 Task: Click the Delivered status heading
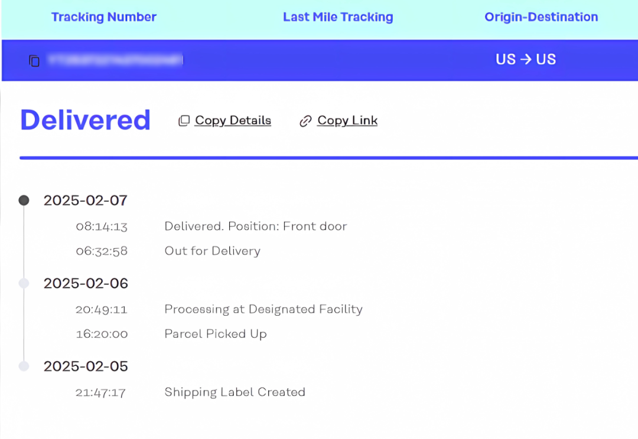pyautogui.click(x=86, y=120)
